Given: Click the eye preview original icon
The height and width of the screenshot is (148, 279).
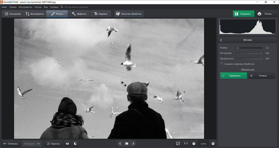Looking at the screenshot, I should pos(67,144).
